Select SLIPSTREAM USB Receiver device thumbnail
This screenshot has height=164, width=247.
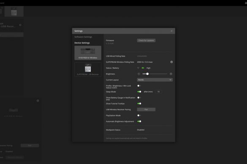coord(88,69)
